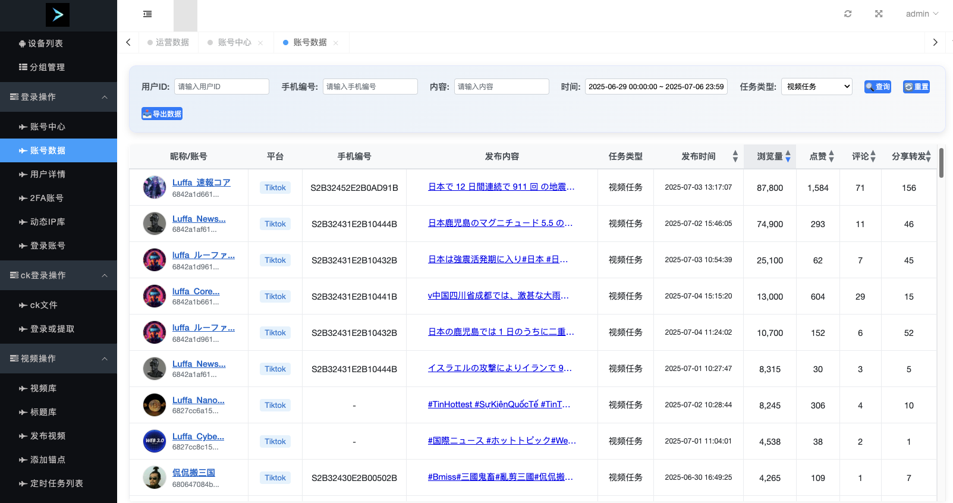This screenshot has height=503, width=953.
Task: Open 视频库 in the sidebar
Action: point(43,388)
